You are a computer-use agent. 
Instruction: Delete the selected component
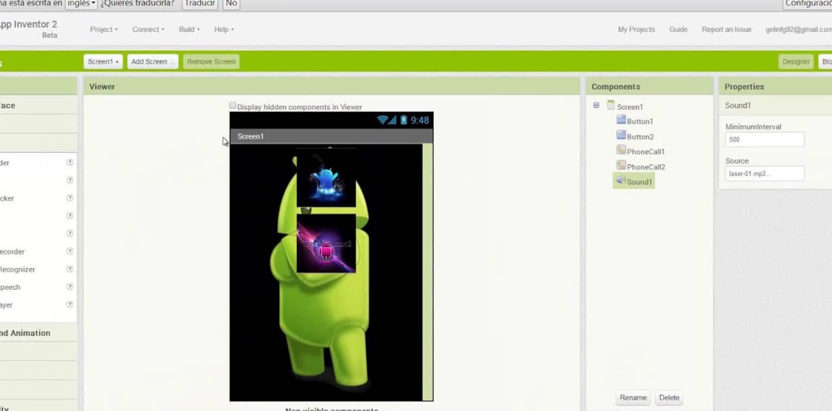click(669, 397)
